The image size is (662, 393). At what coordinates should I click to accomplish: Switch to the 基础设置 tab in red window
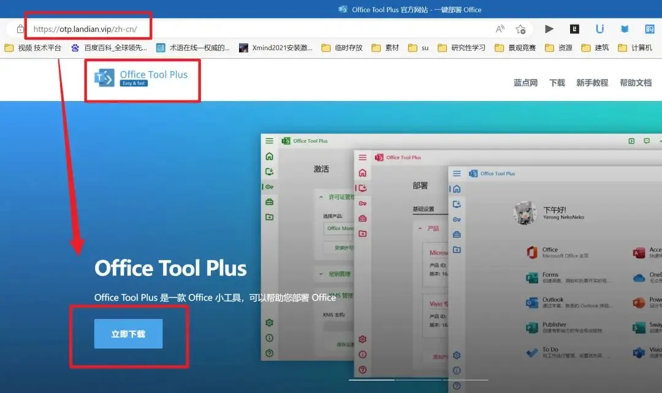click(x=424, y=209)
